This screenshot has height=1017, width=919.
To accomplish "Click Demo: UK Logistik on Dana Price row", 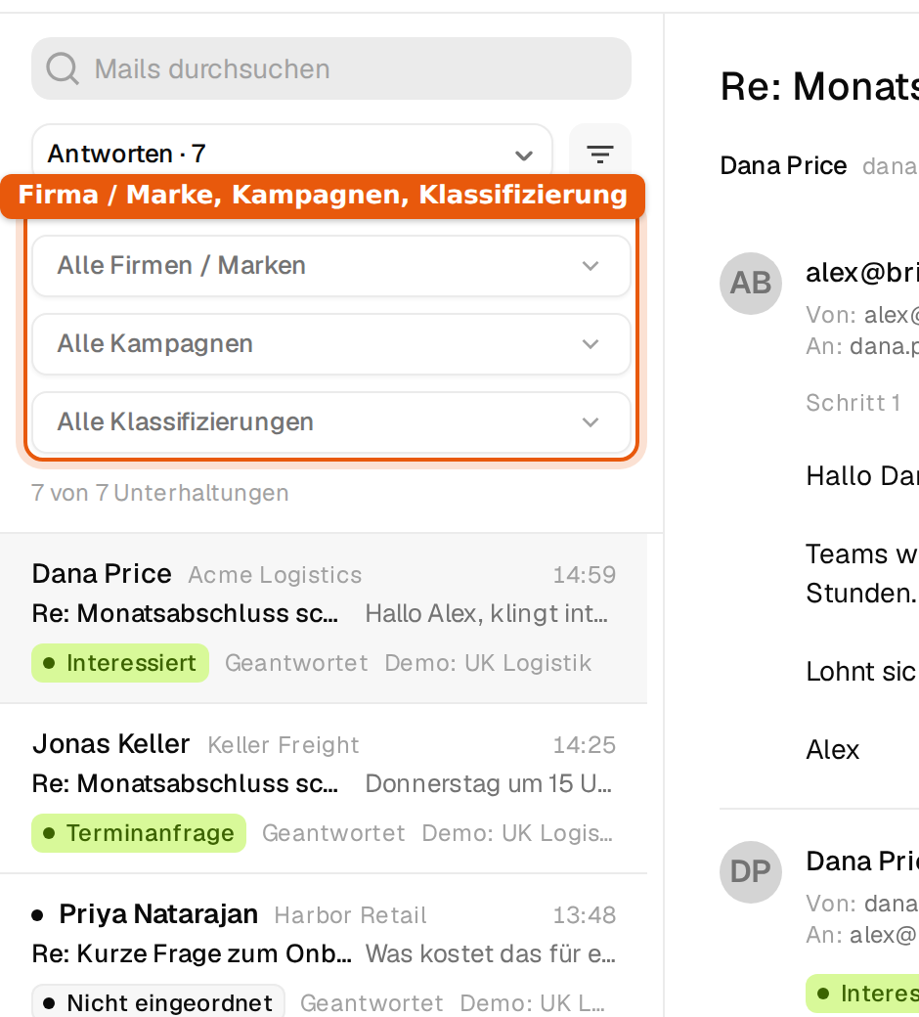I will [x=488, y=663].
